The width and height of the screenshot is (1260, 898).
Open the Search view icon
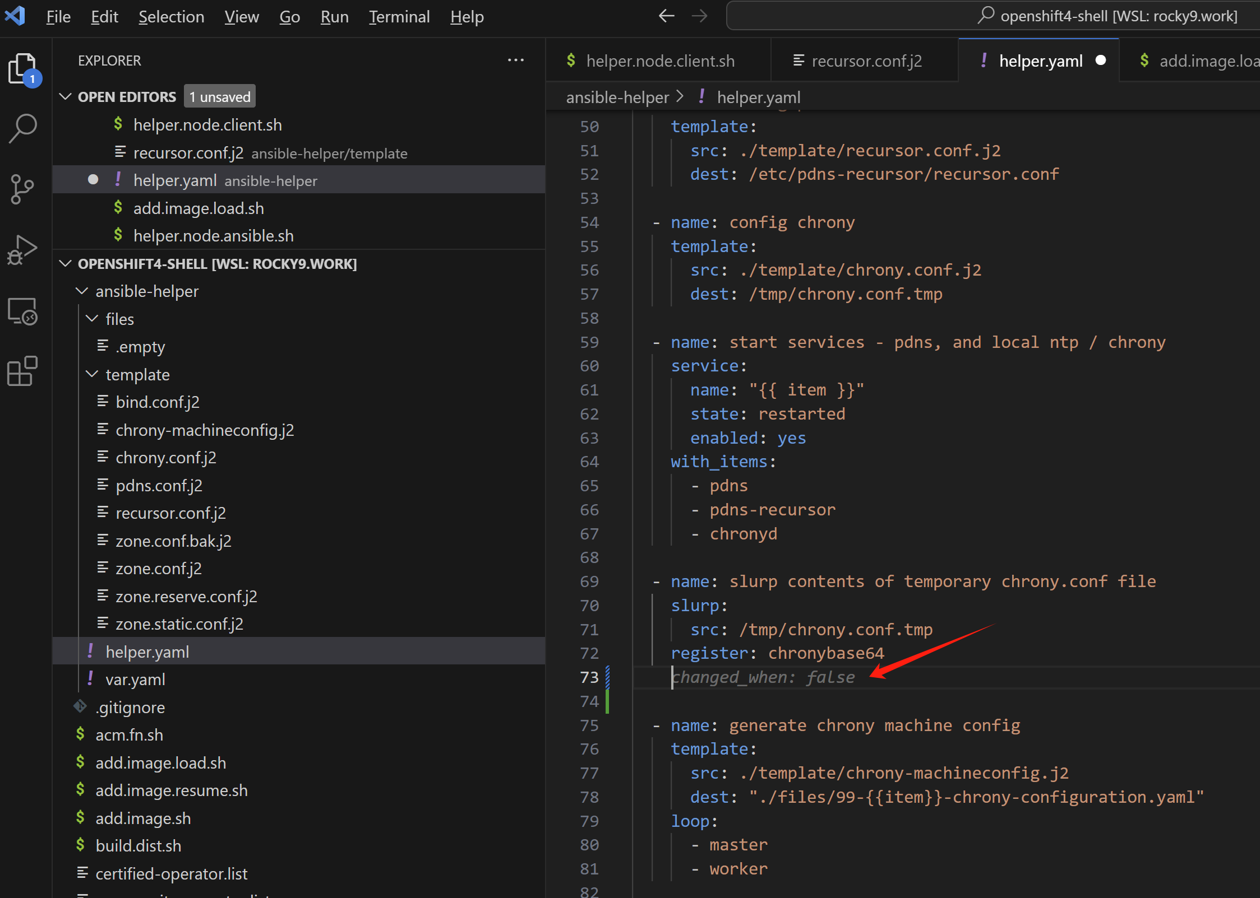pos(23,129)
